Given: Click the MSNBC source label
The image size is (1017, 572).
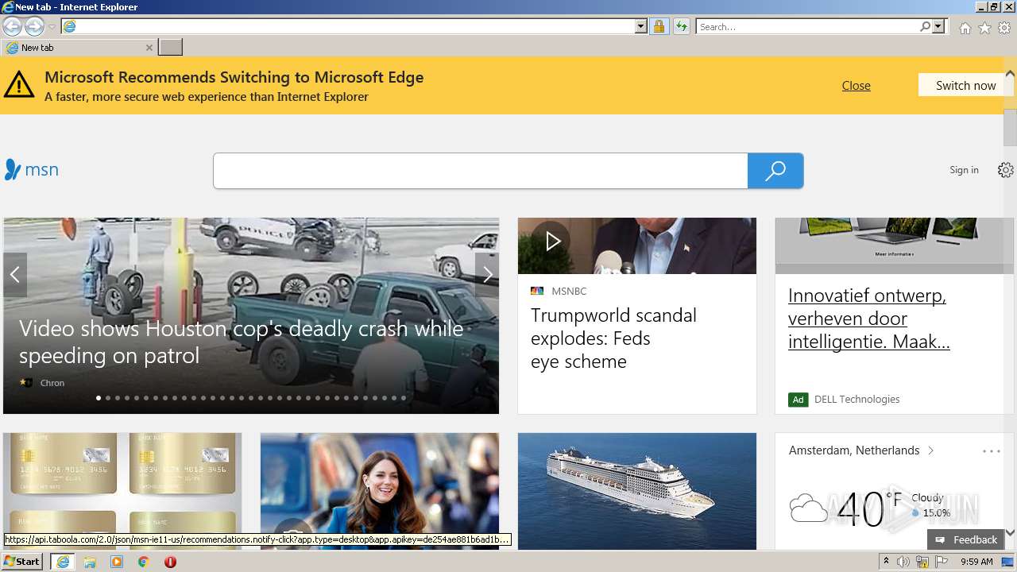Looking at the screenshot, I should pyautogui.click(x=569, y=291).
